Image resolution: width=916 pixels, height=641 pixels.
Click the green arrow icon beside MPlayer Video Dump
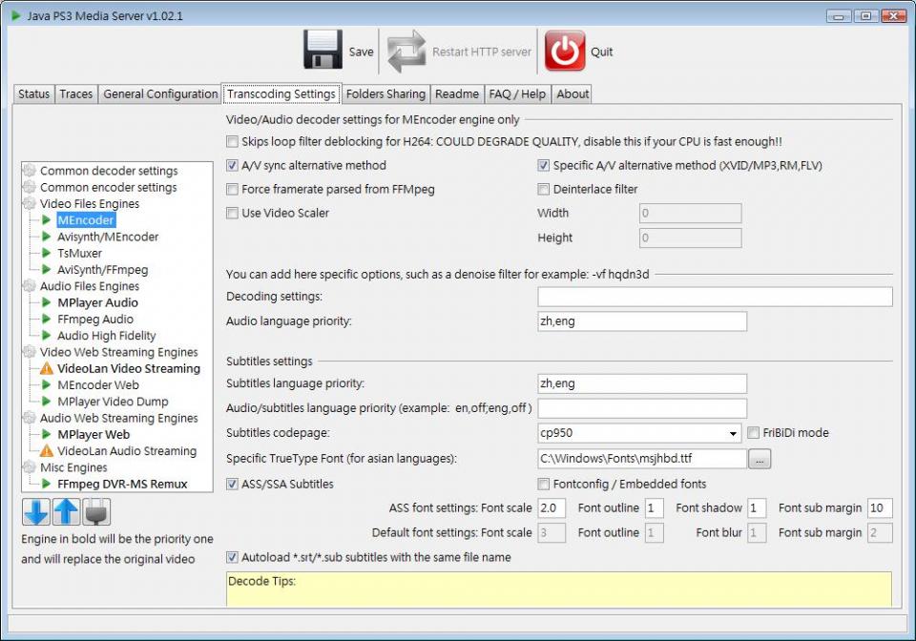[x=46, y=401]
